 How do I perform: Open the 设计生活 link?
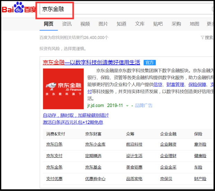click(134, 156)
